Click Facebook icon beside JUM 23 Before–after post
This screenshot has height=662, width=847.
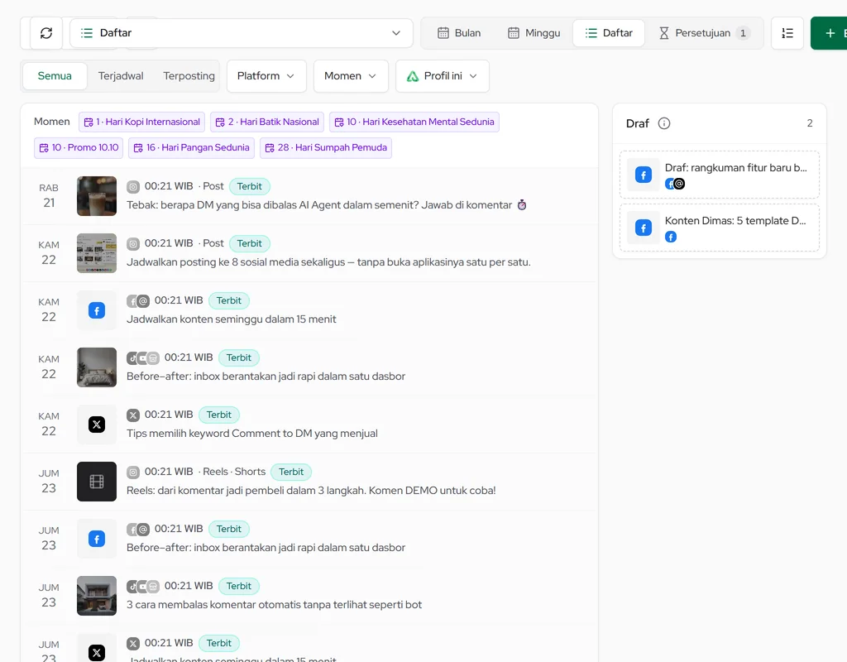[97, 539]
